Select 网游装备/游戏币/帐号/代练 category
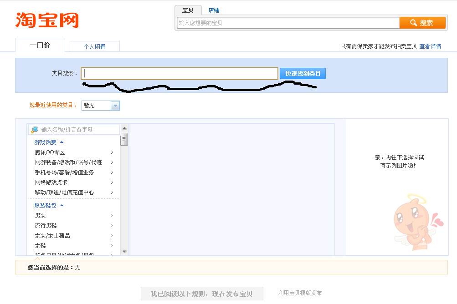 [x=68, y=162]
